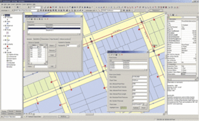Click the new icon in Flush Zone Manager toolbar
The width and height of the screenshot is (199, 121).
[109, 55]
